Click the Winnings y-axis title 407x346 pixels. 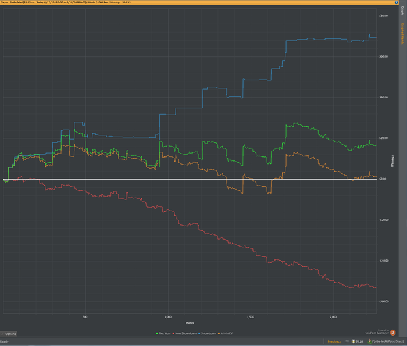click(x=392, y=161)
